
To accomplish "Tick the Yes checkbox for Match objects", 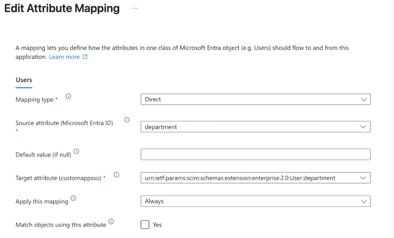I will click(145, 224).
